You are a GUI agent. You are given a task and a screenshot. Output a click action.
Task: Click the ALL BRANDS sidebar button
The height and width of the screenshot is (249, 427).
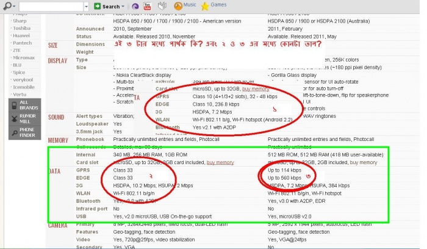(25, 105)
